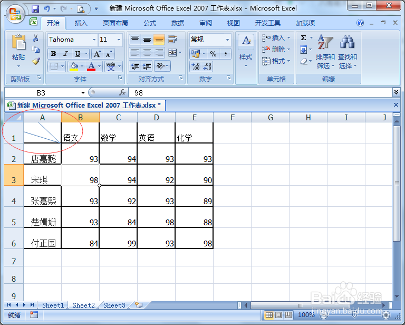The height and width of the screenshot is (325, 405).
Task: Align text left
Action: click(x=135, y=53)
